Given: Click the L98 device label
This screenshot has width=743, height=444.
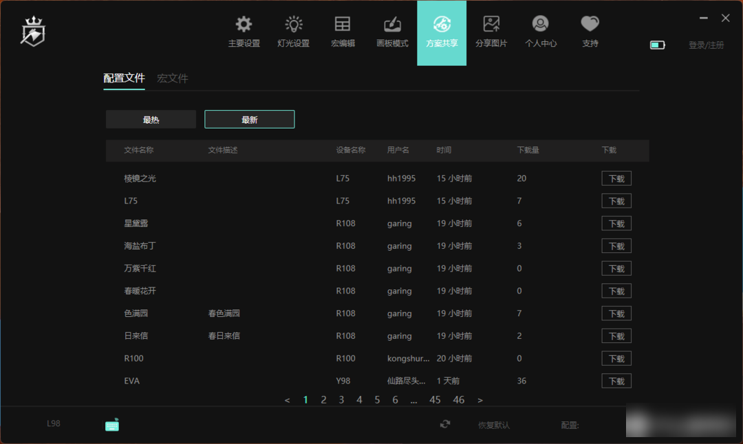Looking at the screenshot, I should click(x=54, y=423).
